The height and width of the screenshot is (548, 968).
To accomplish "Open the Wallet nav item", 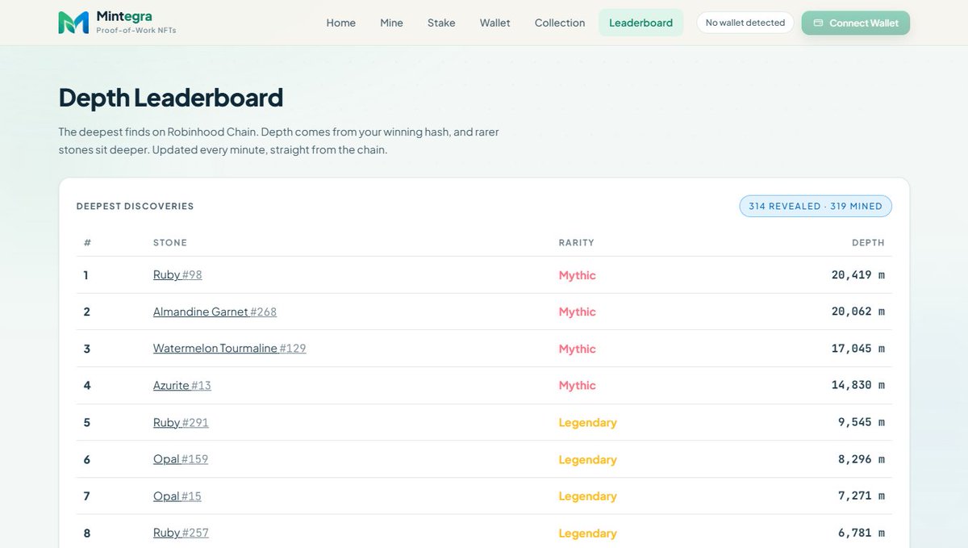I will pos(494,23).
